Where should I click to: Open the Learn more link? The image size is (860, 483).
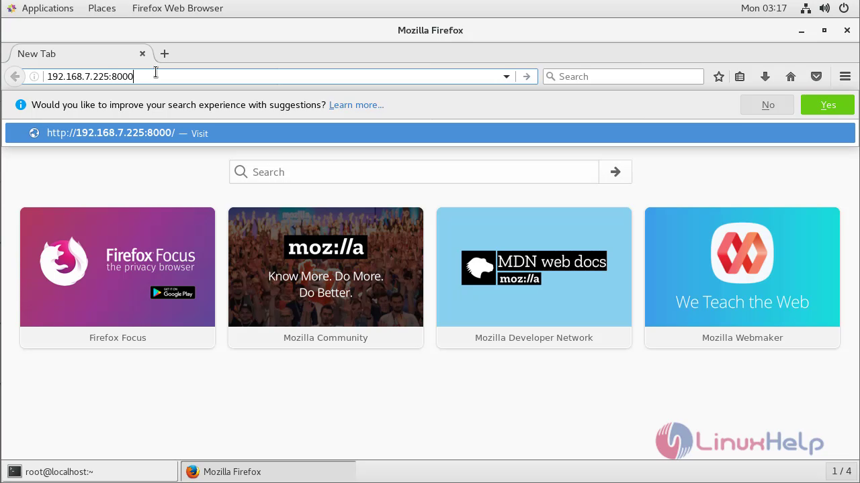pos(356,105)
